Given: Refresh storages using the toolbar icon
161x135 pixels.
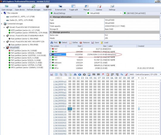Looking at the screenshot, I should tap(33, 6).
